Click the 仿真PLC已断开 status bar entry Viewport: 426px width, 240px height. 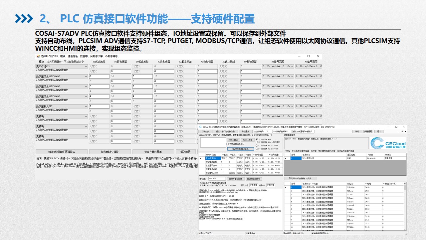coord(206,233)
